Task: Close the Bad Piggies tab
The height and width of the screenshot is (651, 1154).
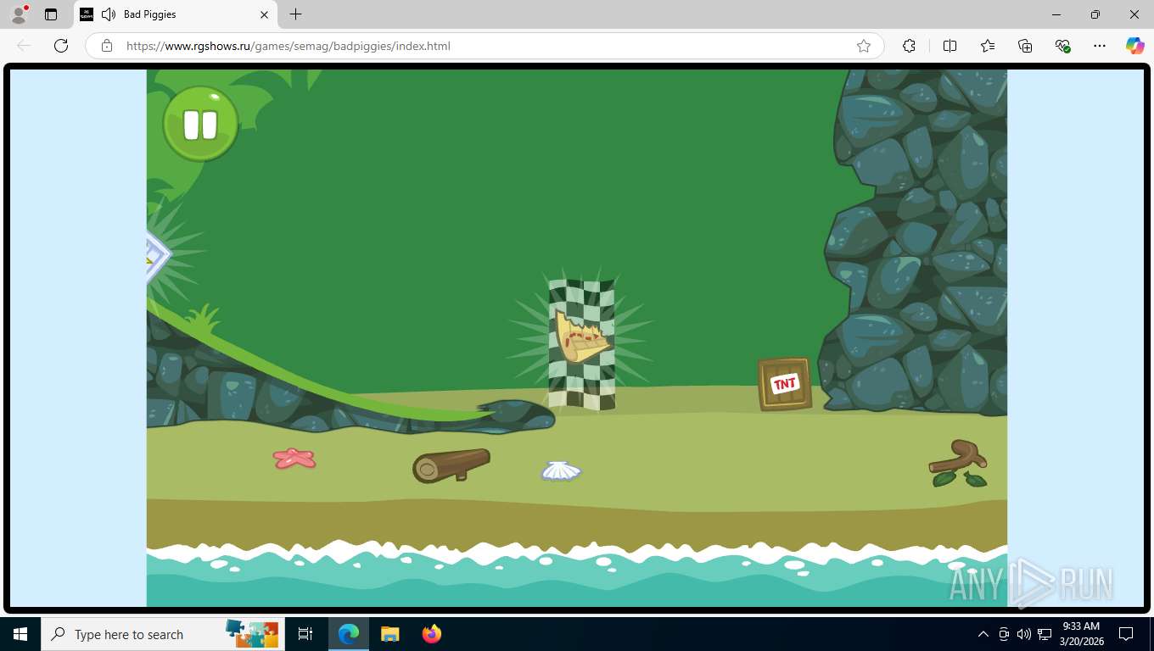Action: coord(264,14)
